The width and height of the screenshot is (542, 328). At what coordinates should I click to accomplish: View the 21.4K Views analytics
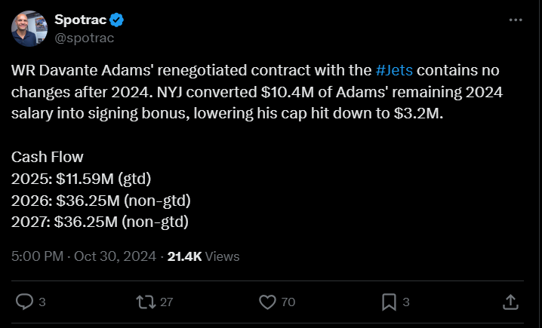coord(203,256)
